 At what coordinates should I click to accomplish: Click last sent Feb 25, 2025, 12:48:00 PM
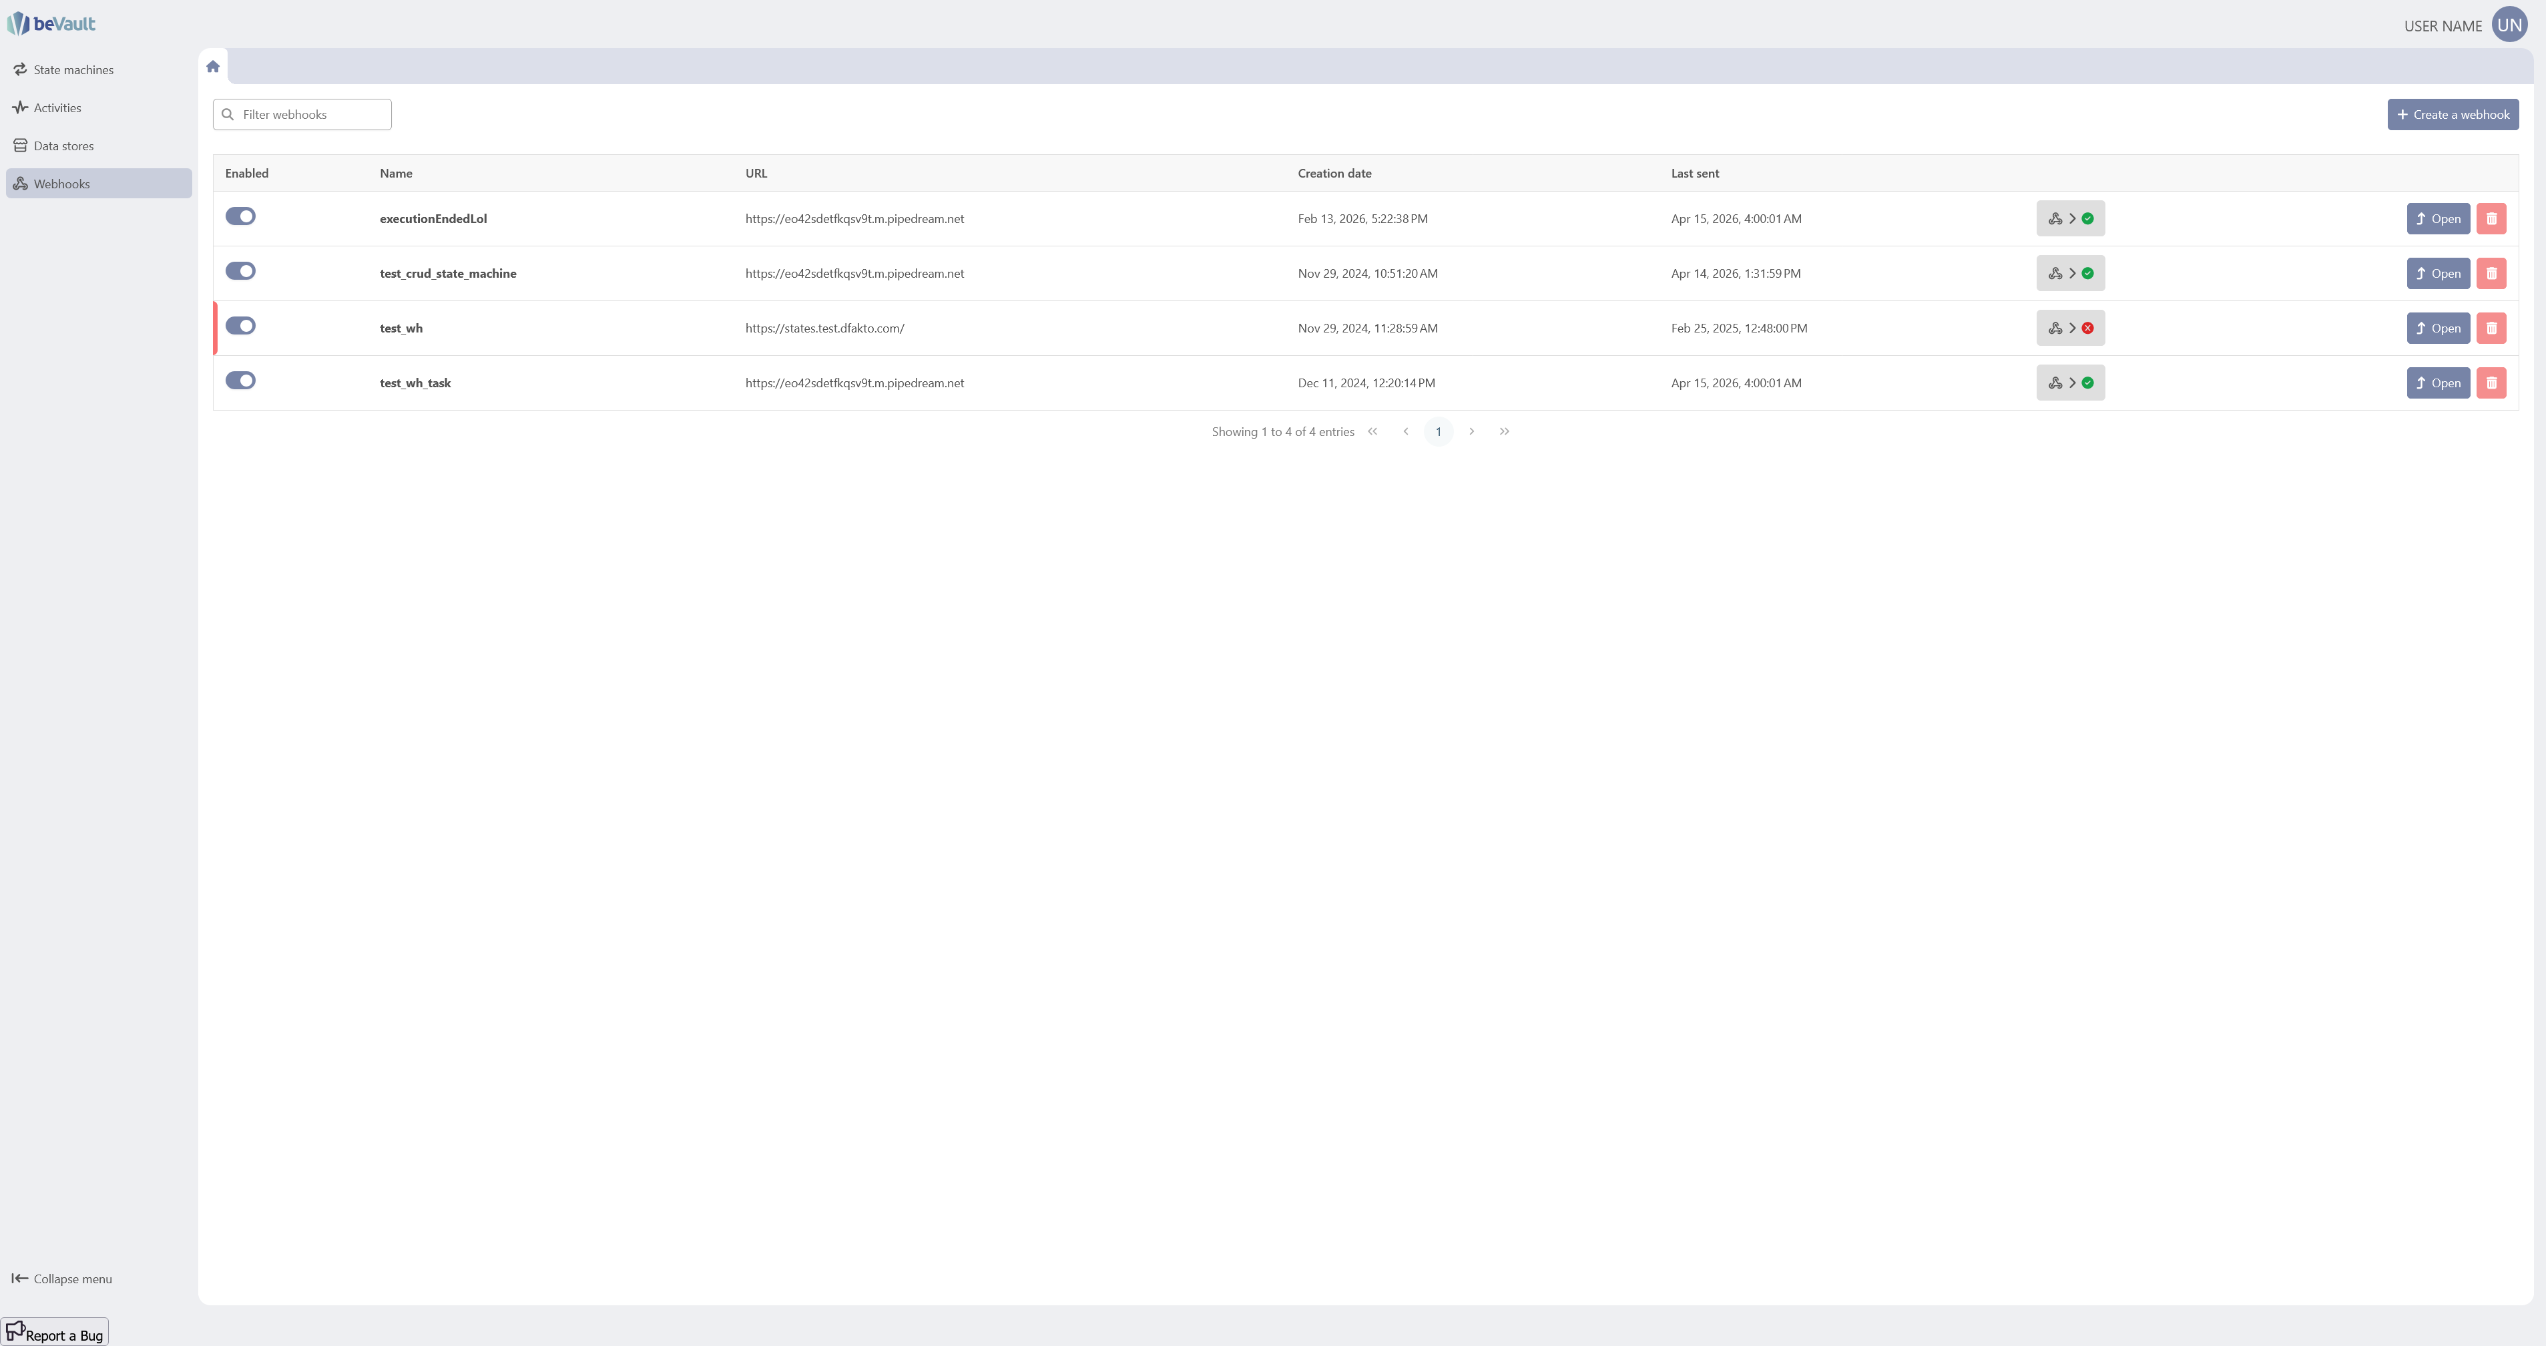point(1740,328)
